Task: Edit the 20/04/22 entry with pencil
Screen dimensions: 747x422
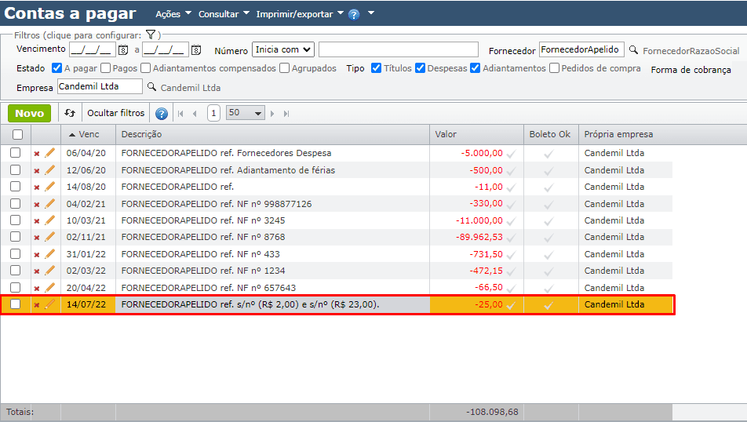Action: click(x=49, y=288)
